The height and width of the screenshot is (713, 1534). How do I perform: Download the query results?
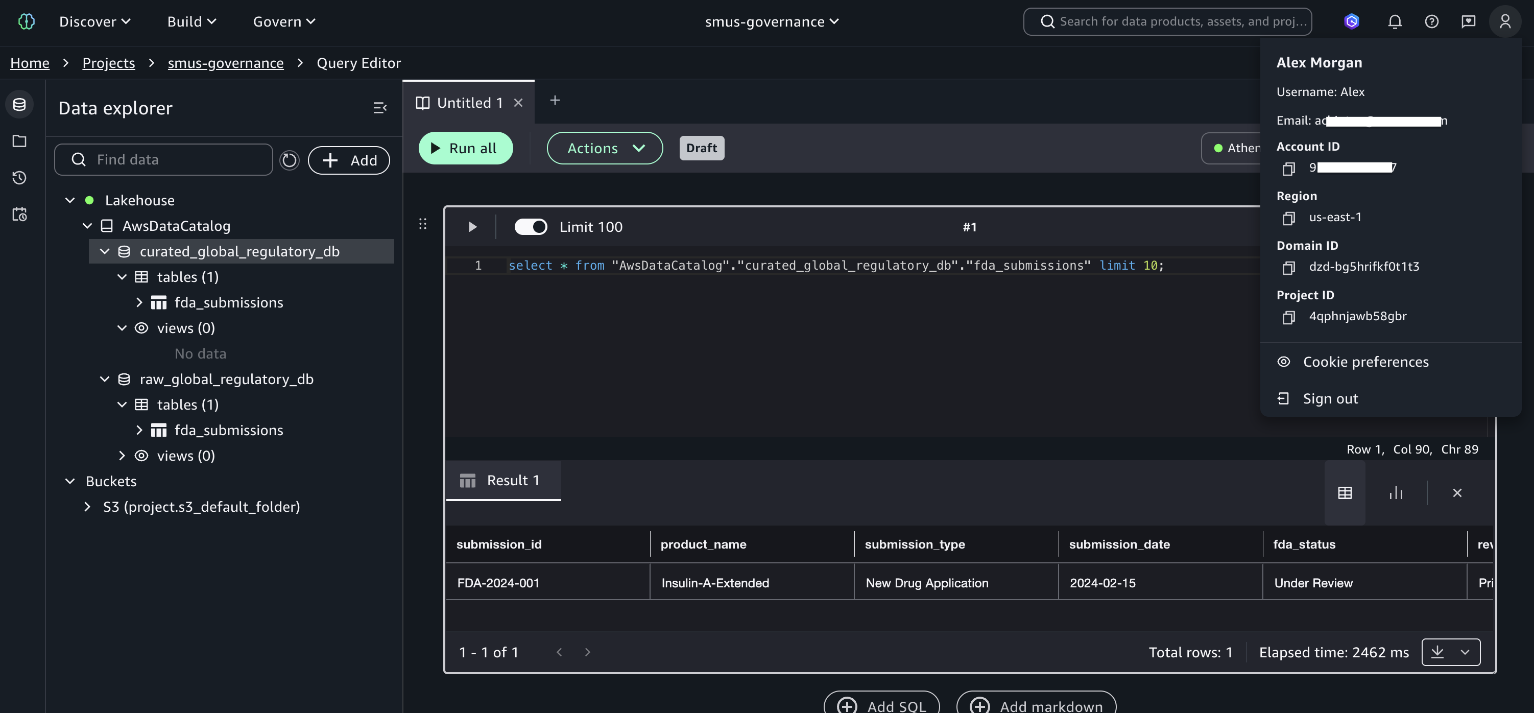[x=1437, y=652]
